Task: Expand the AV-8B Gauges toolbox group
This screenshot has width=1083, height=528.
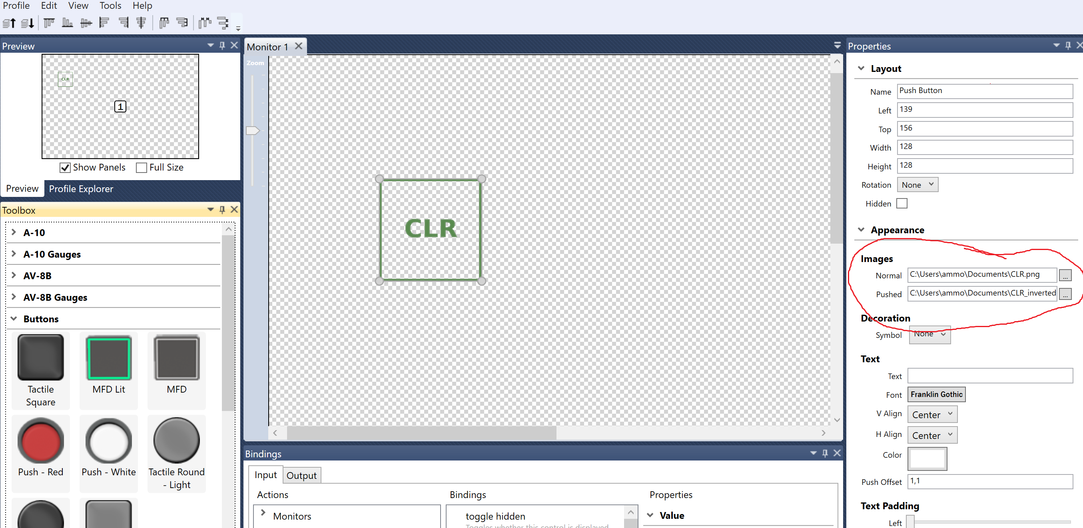Action: pos(14,297)
